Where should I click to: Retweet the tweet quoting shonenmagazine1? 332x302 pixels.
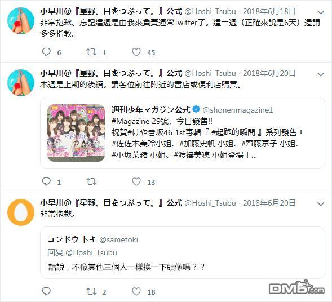(91, 181)
